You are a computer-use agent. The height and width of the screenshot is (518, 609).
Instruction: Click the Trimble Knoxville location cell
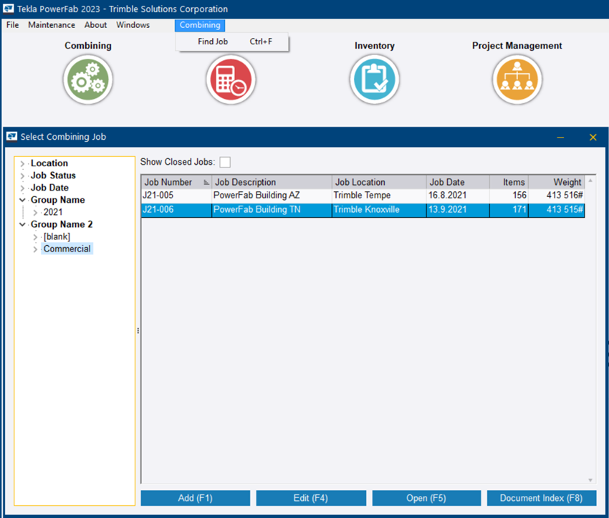[x=379, y=210]
